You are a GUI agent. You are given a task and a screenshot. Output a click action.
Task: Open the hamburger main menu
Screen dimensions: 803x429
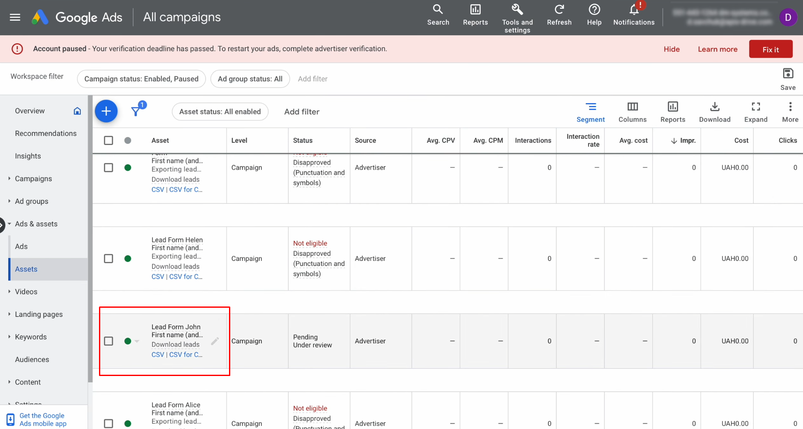point(15,17)
